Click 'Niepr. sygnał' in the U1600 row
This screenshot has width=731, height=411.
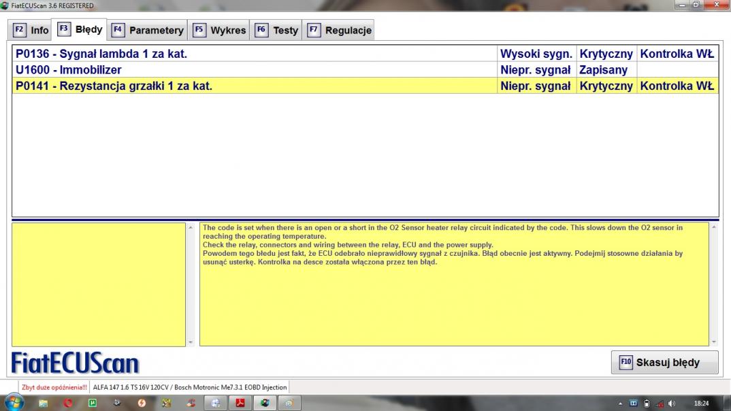pyautogui.click(x=536, y=70)
